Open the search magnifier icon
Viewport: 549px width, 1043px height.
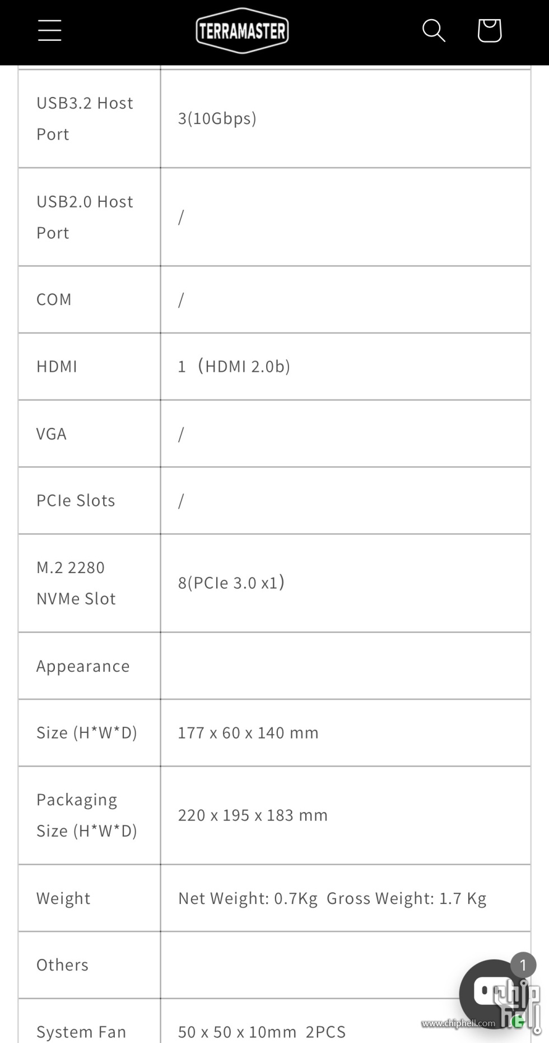coord(433,30)
